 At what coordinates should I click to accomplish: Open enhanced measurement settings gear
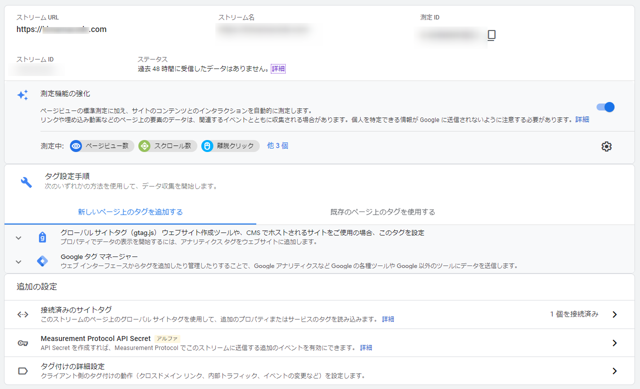tap(607, 146)
